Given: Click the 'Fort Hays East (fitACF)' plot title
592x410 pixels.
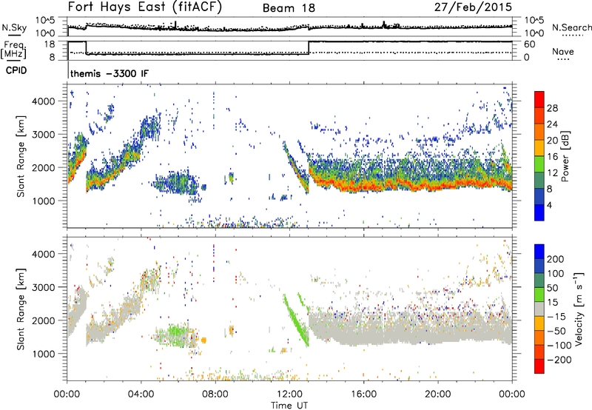Looking at the screenshot, I should point(145,7).
